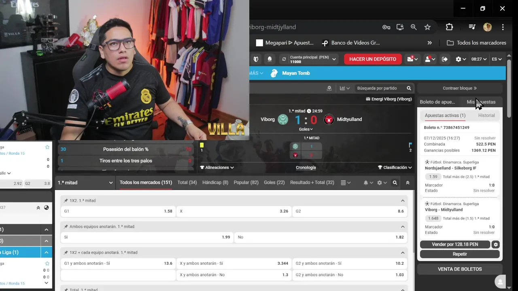The width and height of the screenshot is (518, 291).
Task: Click the rocket icon in site header
Action: tap(270, 59)
